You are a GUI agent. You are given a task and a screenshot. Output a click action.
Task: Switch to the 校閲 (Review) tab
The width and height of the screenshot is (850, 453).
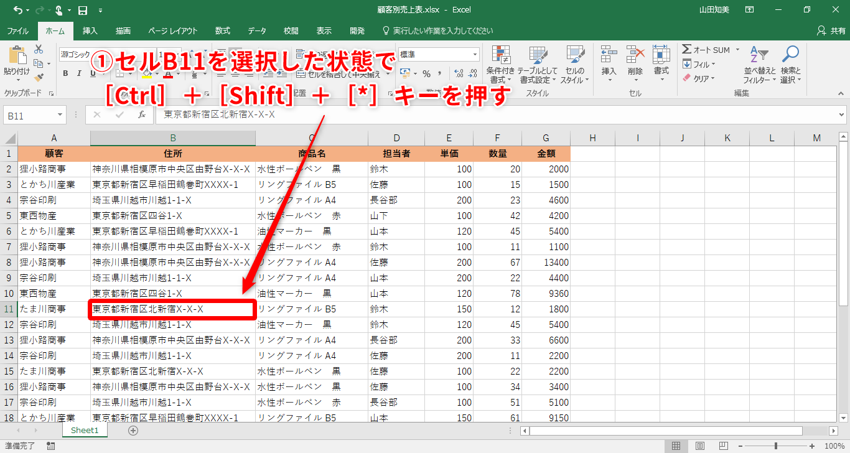tap(291, 30)
